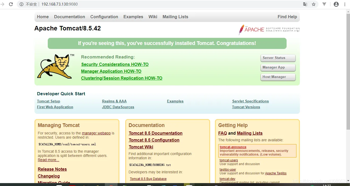
Task: Open Manager Application HOW-TO link
Action: click(111, 71)
